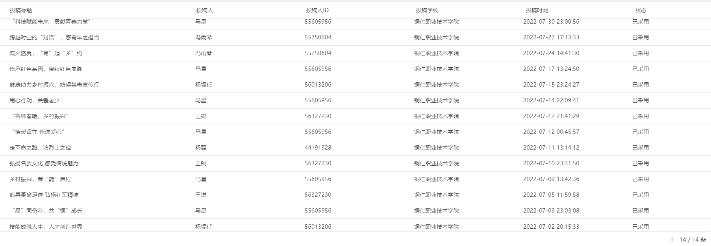This screenshot has width=711, height=246.
Task: Click ID 55605956 in the 乡村振兴，荣“药”启程 row
Action: pyautogui.click(x=318, y=179)
